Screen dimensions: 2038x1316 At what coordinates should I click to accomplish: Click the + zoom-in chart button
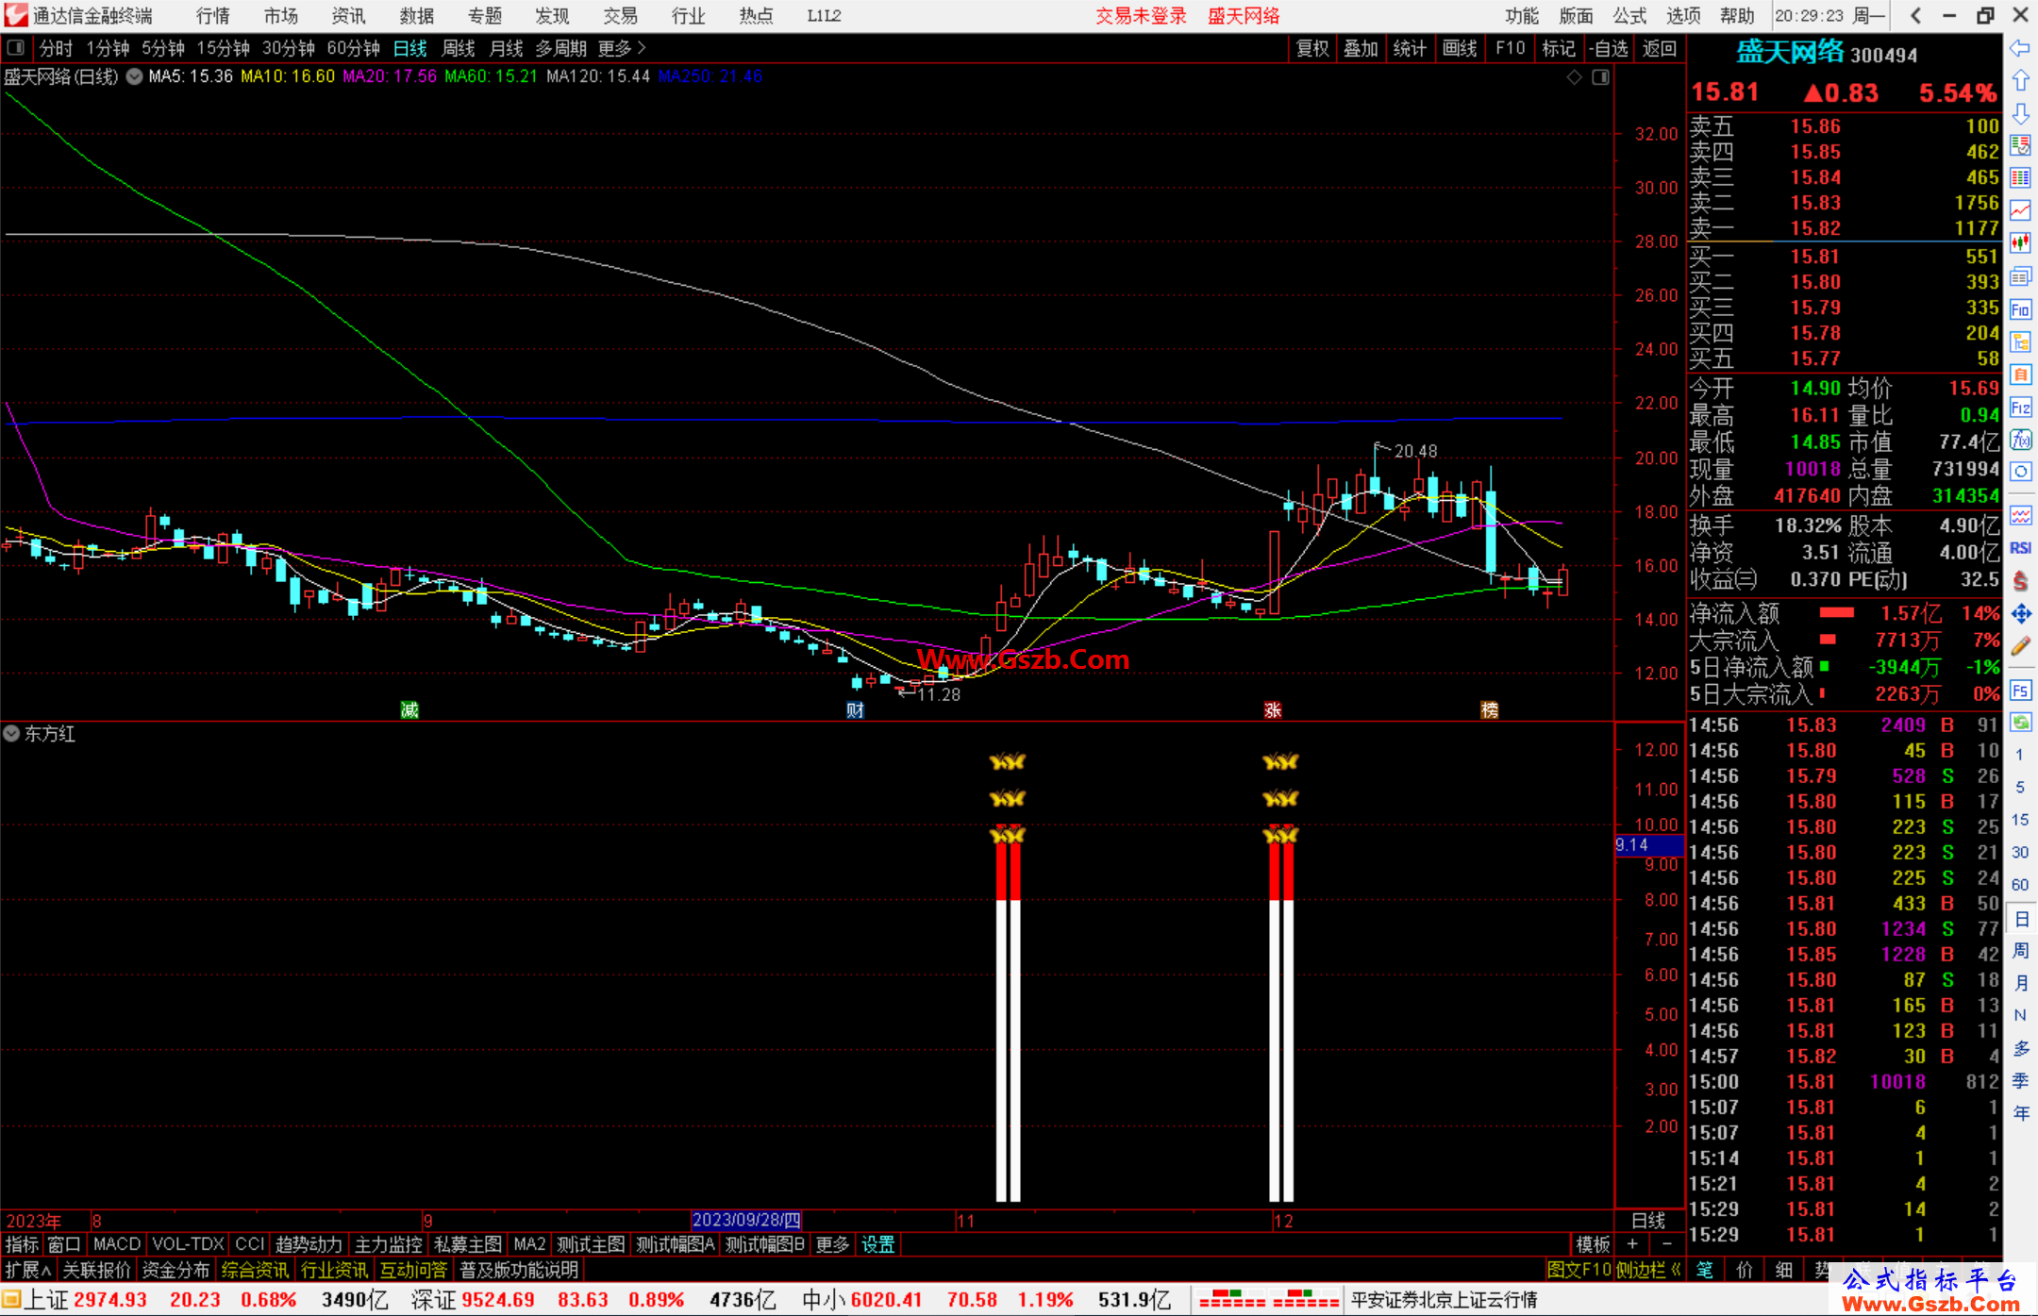1632,1243
